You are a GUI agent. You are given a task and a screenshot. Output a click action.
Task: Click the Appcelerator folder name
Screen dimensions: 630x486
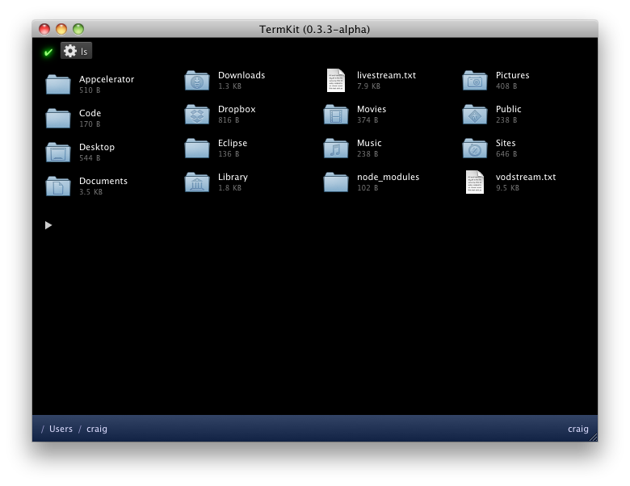(x=107, y=79)
